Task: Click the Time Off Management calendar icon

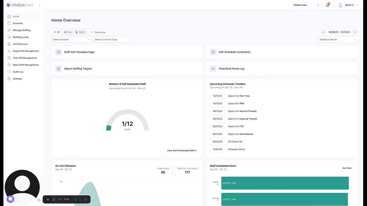Action: pyautogui.click(x=9, y=58)
